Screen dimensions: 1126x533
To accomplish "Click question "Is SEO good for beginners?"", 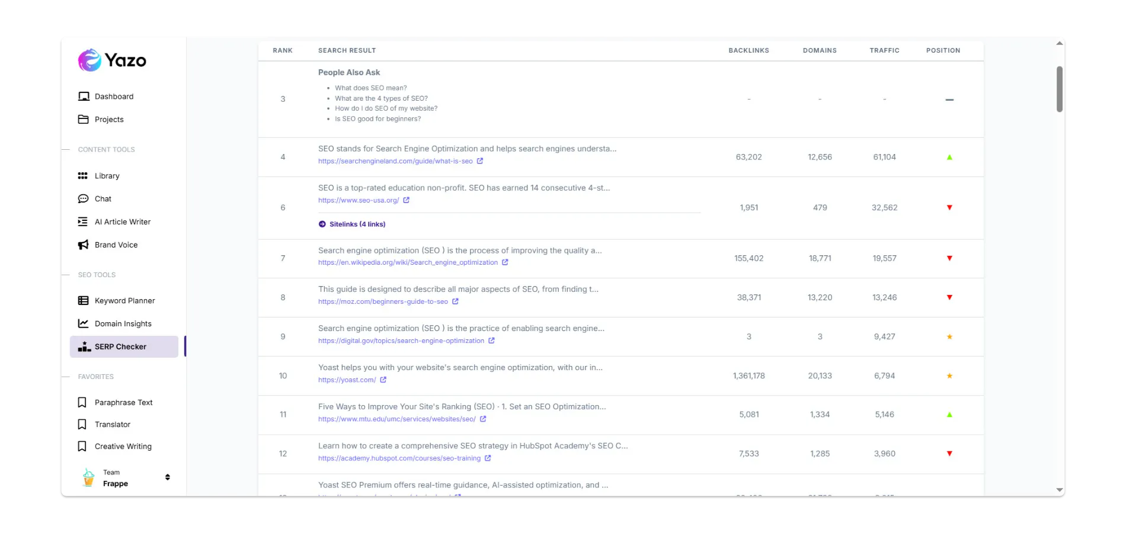I will pos(378,118).
